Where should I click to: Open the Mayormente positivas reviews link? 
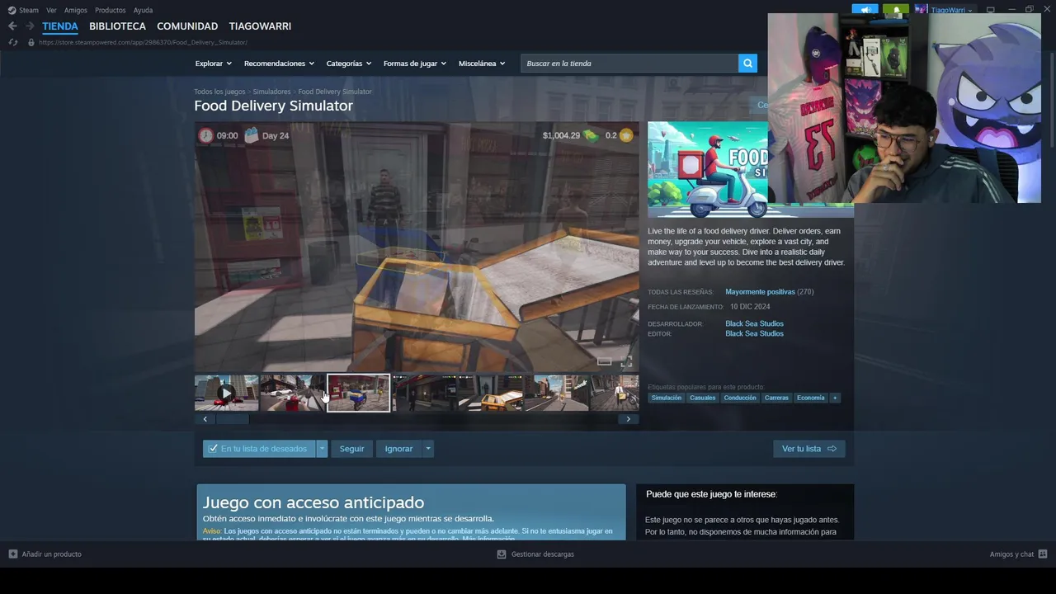(760, 292)
